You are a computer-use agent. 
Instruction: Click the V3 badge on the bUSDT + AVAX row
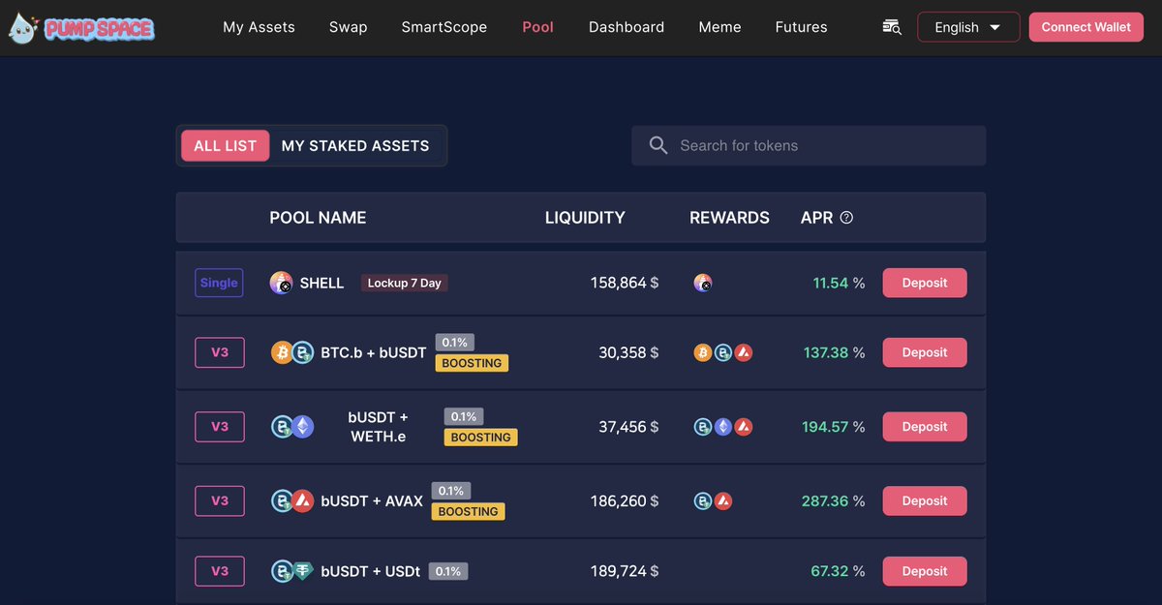tap(220, 501)
